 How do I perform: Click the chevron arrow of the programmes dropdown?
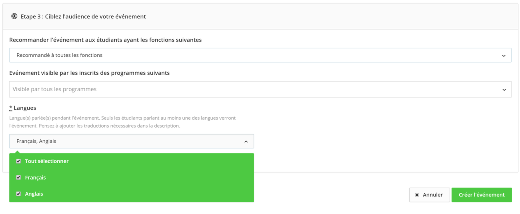(504, 90)
